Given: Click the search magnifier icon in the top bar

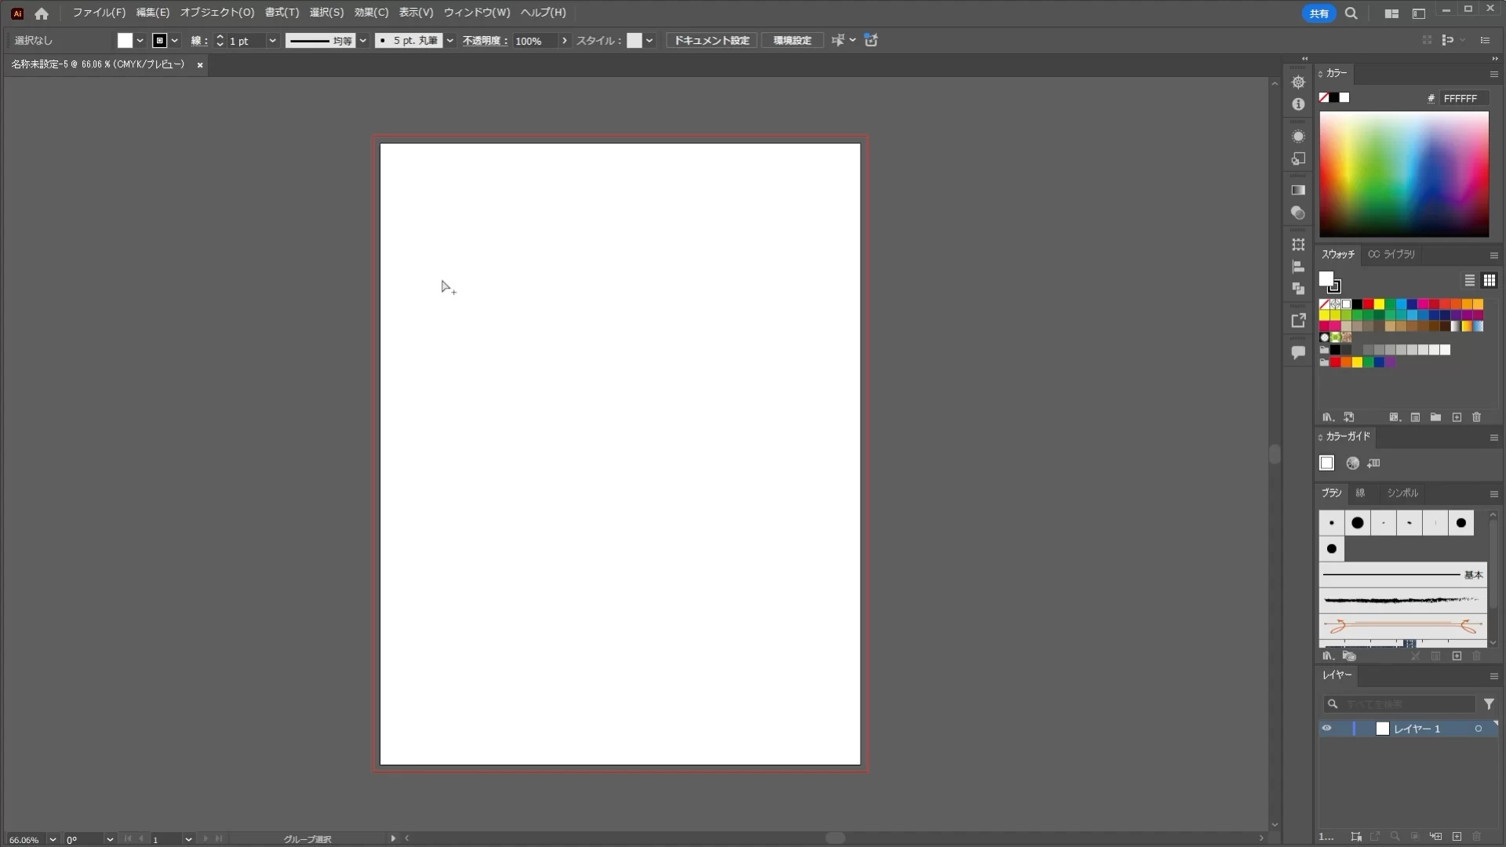Looking at the screenshot, I should (1351, 13).
